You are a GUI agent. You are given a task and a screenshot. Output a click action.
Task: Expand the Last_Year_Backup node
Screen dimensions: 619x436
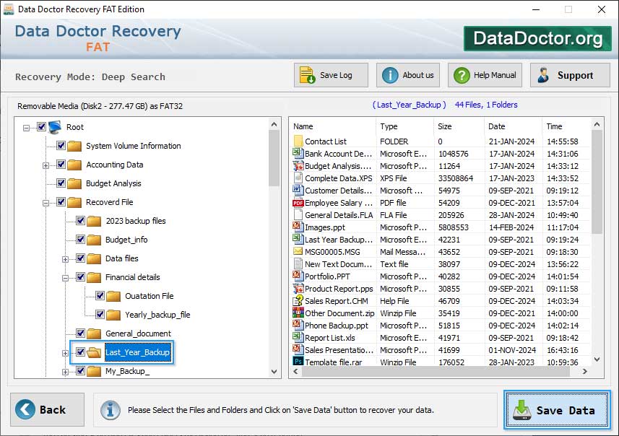(x=66, y=353)
